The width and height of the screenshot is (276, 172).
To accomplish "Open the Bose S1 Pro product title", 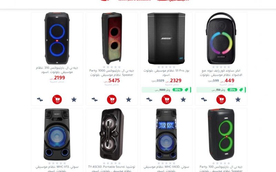I will point(166,73).
